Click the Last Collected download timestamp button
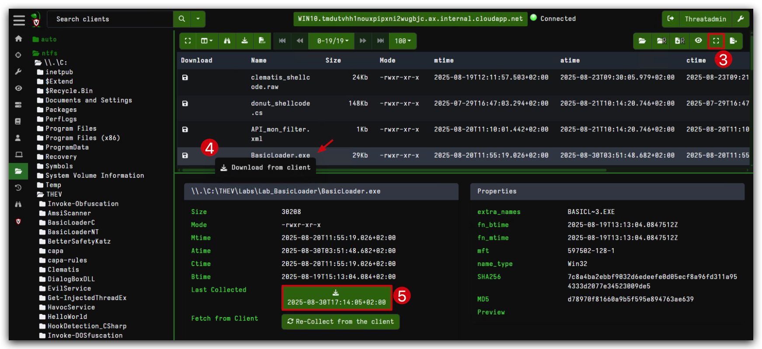Image resolution: width=762 pixels, height=349 pixels. (337, 298)
